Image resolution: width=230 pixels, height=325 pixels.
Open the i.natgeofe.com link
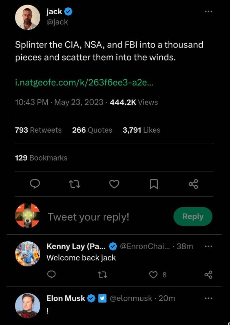[84, 83]
